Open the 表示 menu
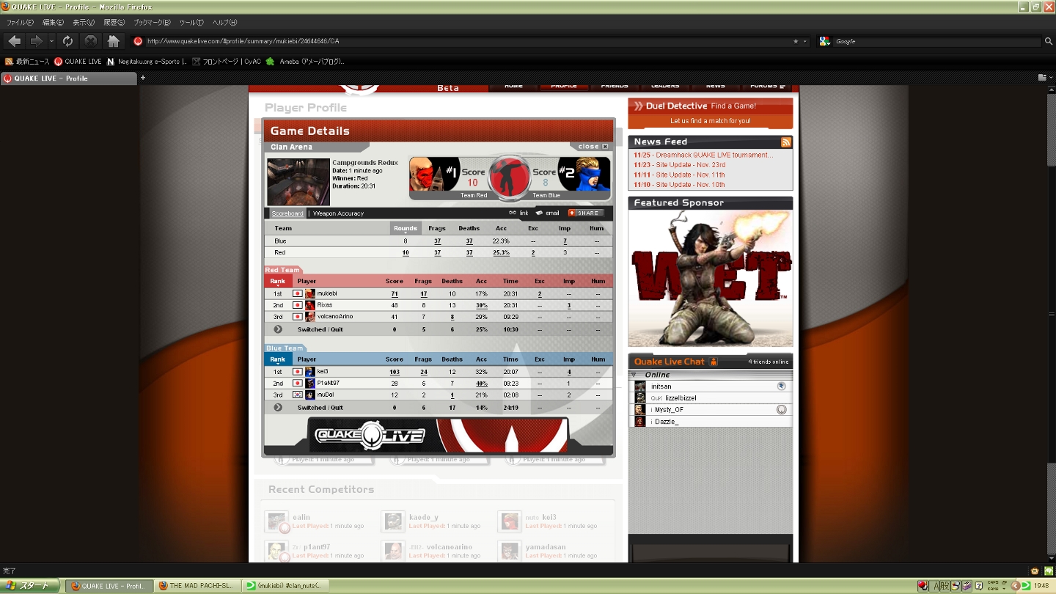 point(83,23)
